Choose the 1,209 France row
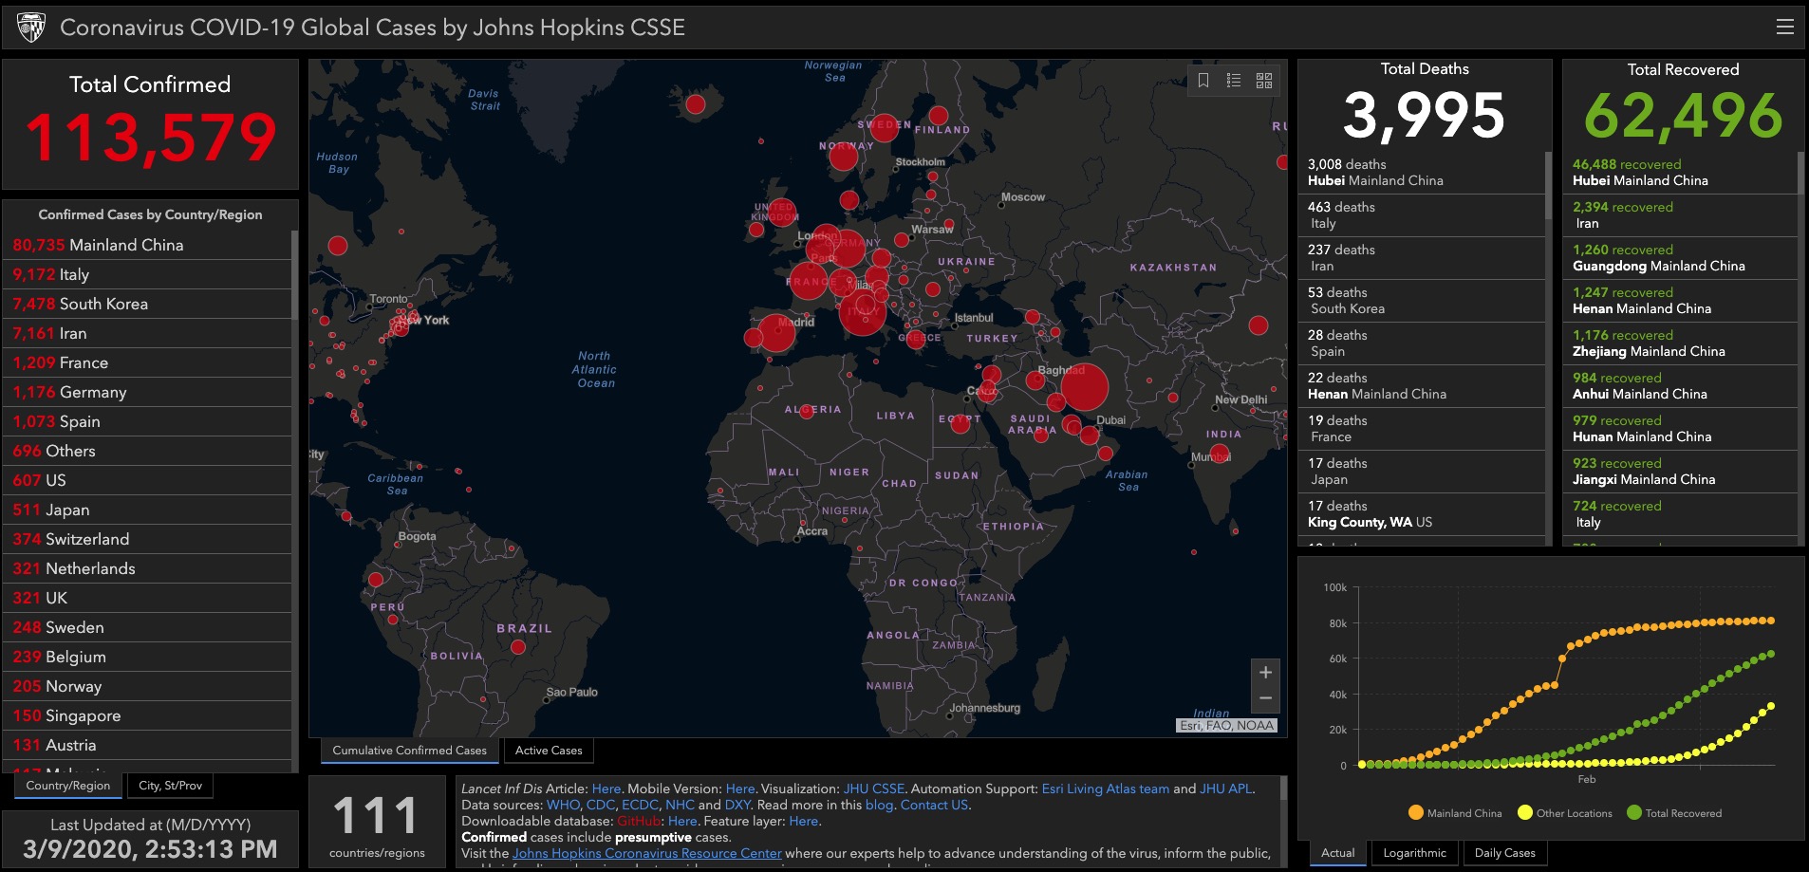1809x872 pixels. coord(147,362)
